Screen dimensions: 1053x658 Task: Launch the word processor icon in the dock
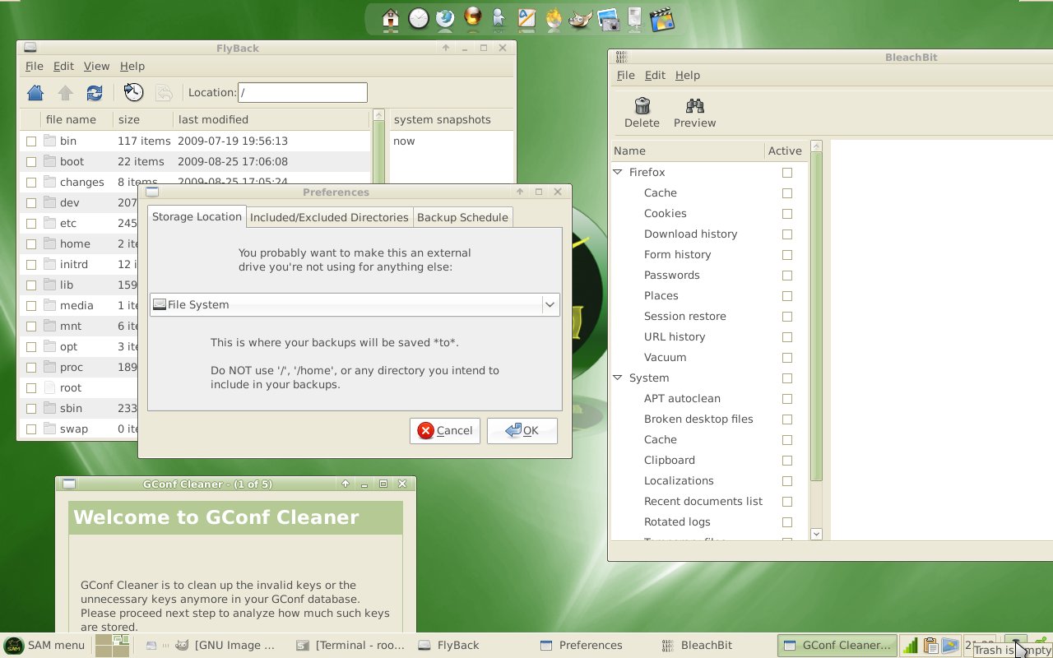(x=526, y=18)
